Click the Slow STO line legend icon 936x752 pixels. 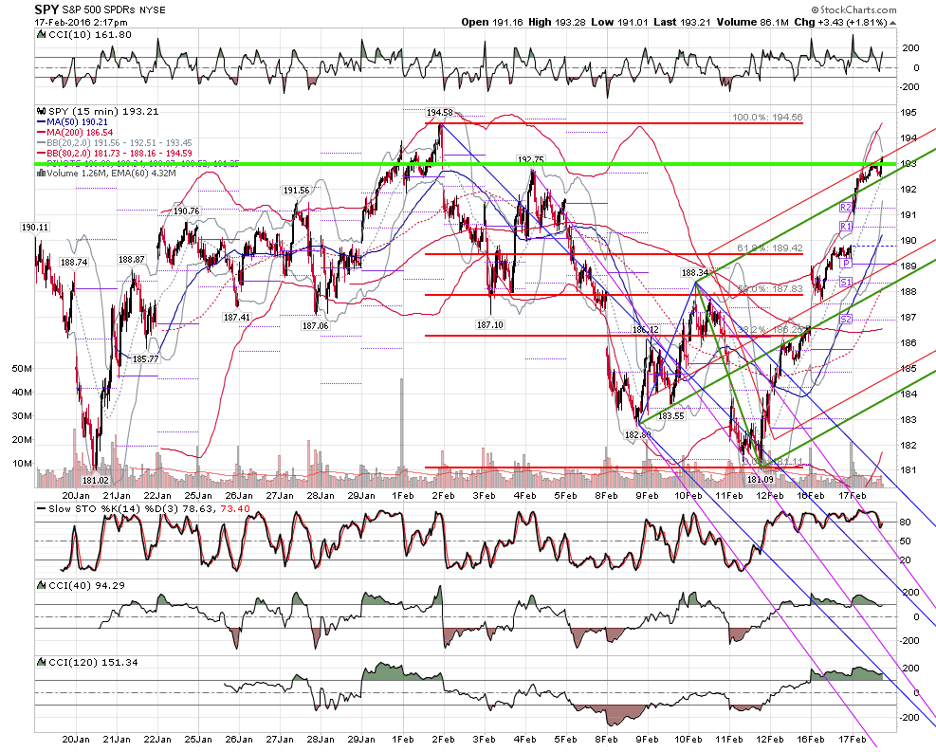tap(41, 509)
